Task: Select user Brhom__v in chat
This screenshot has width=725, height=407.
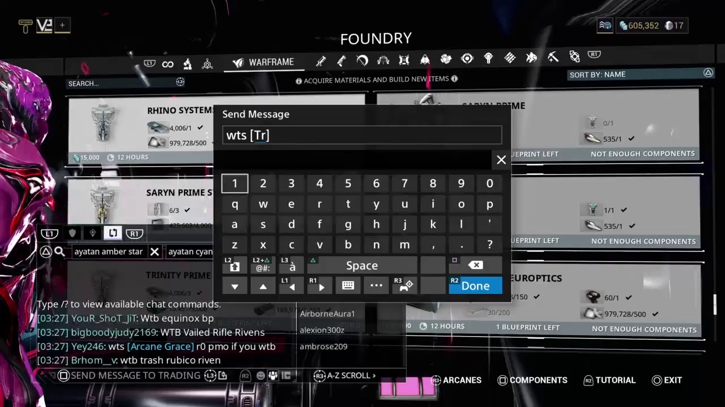Action: (93, 360)
